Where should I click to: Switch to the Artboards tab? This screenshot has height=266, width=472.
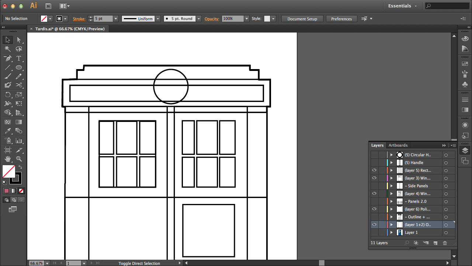tap(398, 145)
